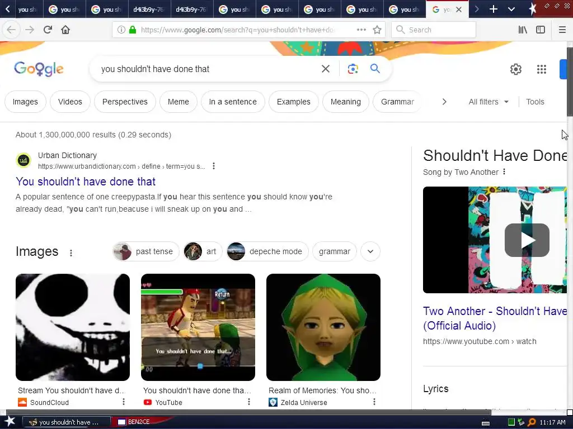Open the browser home page
The height and width of the screenshot is (429, 573).
[65, 30]
